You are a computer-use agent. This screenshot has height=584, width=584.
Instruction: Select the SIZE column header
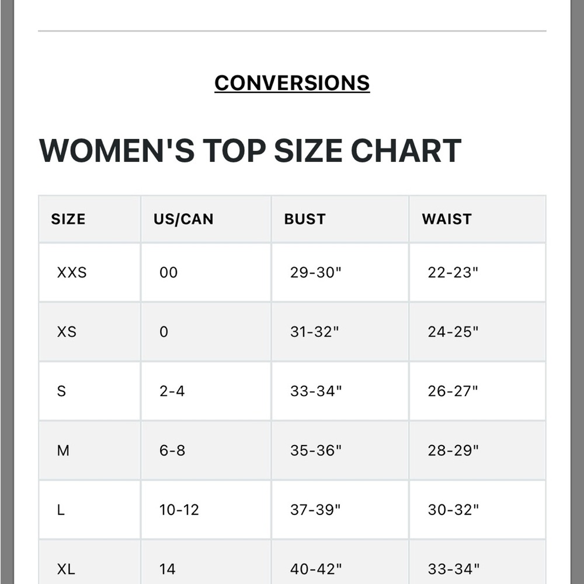89,219
